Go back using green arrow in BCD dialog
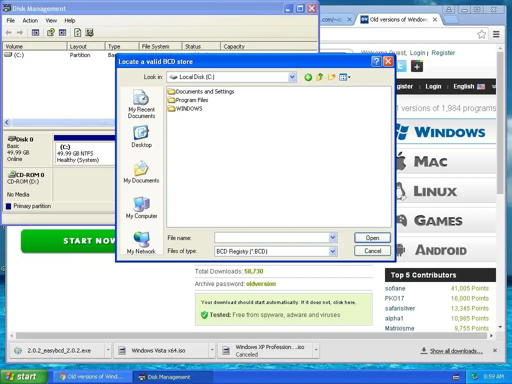This screenshot has height=384, width=512. click(x=308, y=77)
